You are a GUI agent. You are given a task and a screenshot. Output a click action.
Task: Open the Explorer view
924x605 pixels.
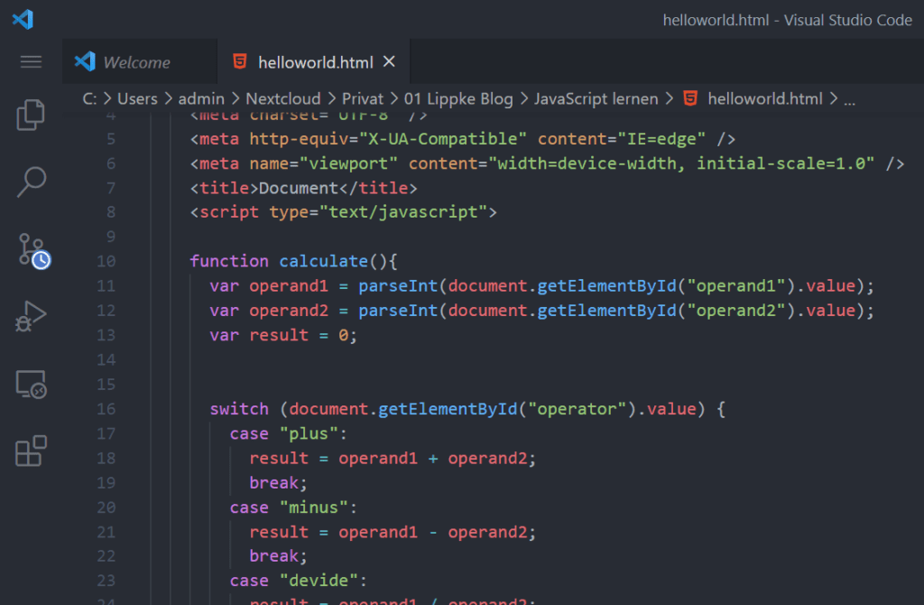[31, 116]
